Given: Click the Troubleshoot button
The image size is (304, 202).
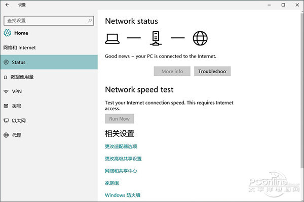Looking at the screenshot, I should (x=212, y=71).
